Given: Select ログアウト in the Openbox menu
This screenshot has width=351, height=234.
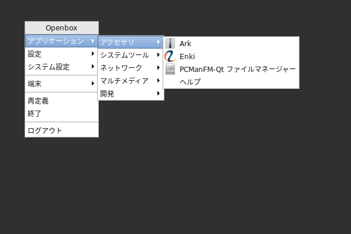Looking at the screenshot, I should coord(61,130).
